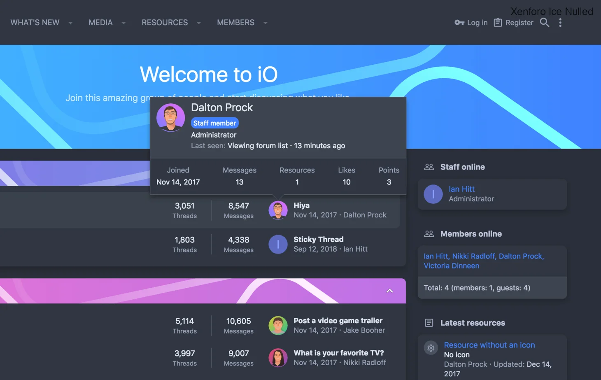Expand the Resources dropdown arrow
The height and width of the screenshot is (380, 601).
(x=199, y=23)
